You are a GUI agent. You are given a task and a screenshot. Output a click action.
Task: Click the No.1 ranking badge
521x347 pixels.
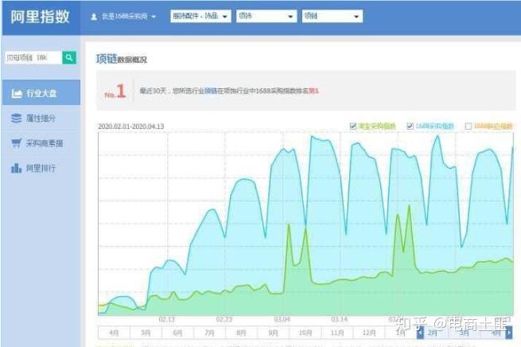click(x=115, y=91)
